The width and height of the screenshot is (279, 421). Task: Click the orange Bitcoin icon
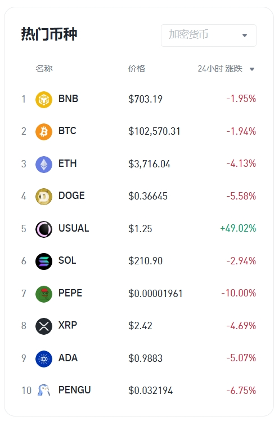(x=44, y=132)
